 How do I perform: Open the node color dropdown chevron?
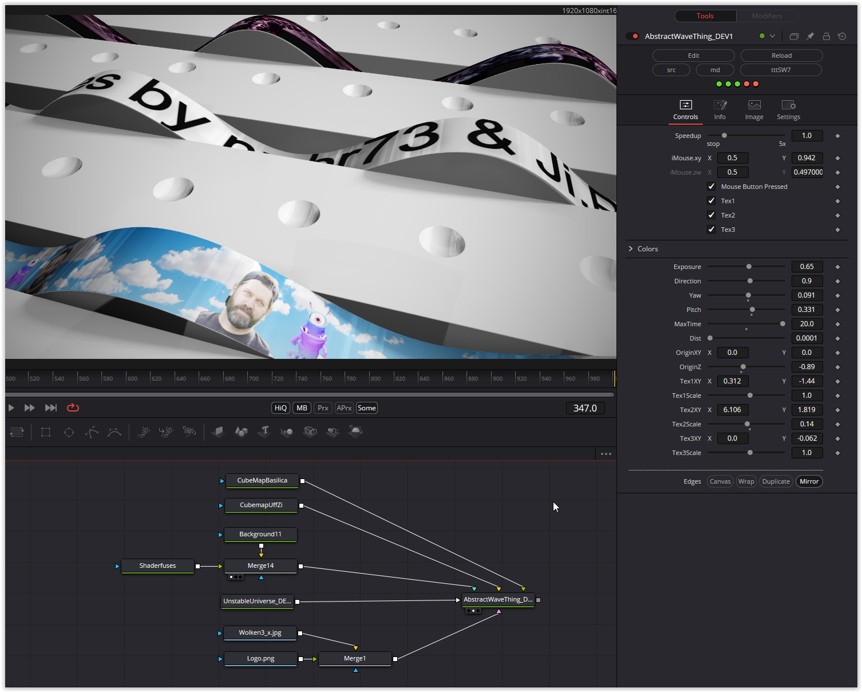[772, 36]
